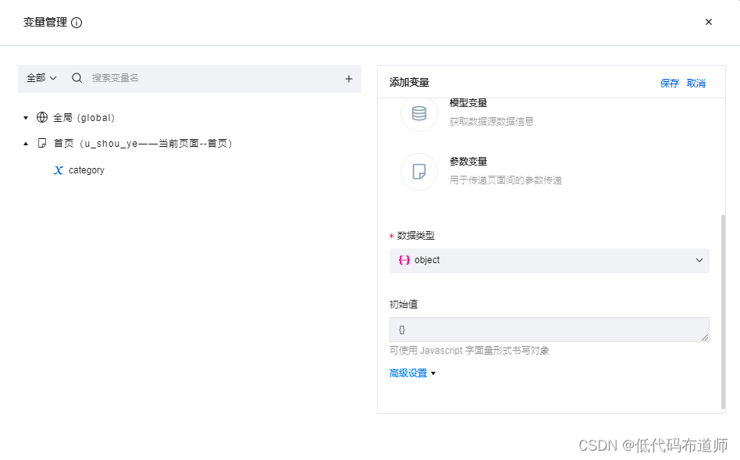
Task: Collapse the 首页 page tree node
Action: [26, 144]
